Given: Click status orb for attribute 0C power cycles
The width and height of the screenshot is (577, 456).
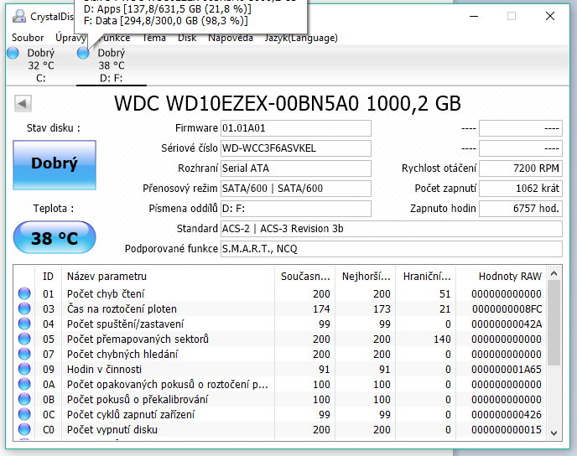Looking at the screenshot, I should click(24, 414).
